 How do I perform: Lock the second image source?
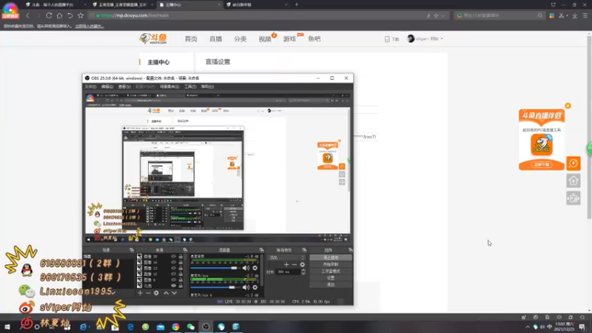click(181, 262)
